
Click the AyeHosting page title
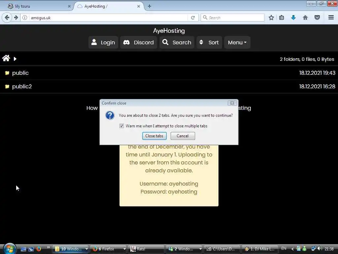click(169, 31)
